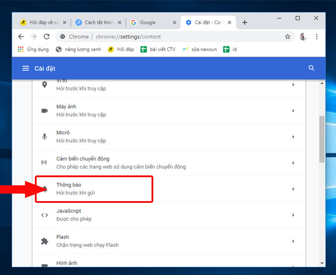This screenshot has height=275, width=336.
Task: Click the microphone icon for Micrô
Action: 45,136
